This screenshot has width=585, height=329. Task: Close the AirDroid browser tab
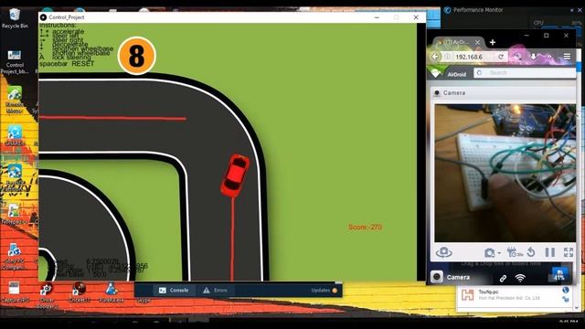coord(477,42)
